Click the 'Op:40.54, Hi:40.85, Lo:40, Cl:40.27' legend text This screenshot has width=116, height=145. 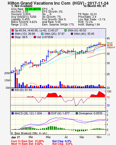pyautogui.click(x=37, y=30)
